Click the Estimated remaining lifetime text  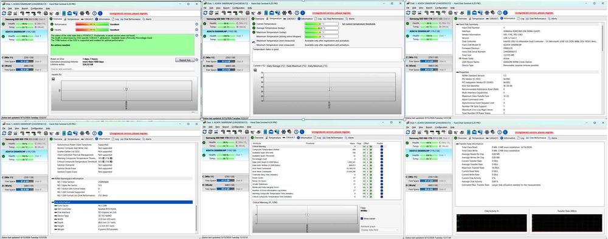pos(64,62)
